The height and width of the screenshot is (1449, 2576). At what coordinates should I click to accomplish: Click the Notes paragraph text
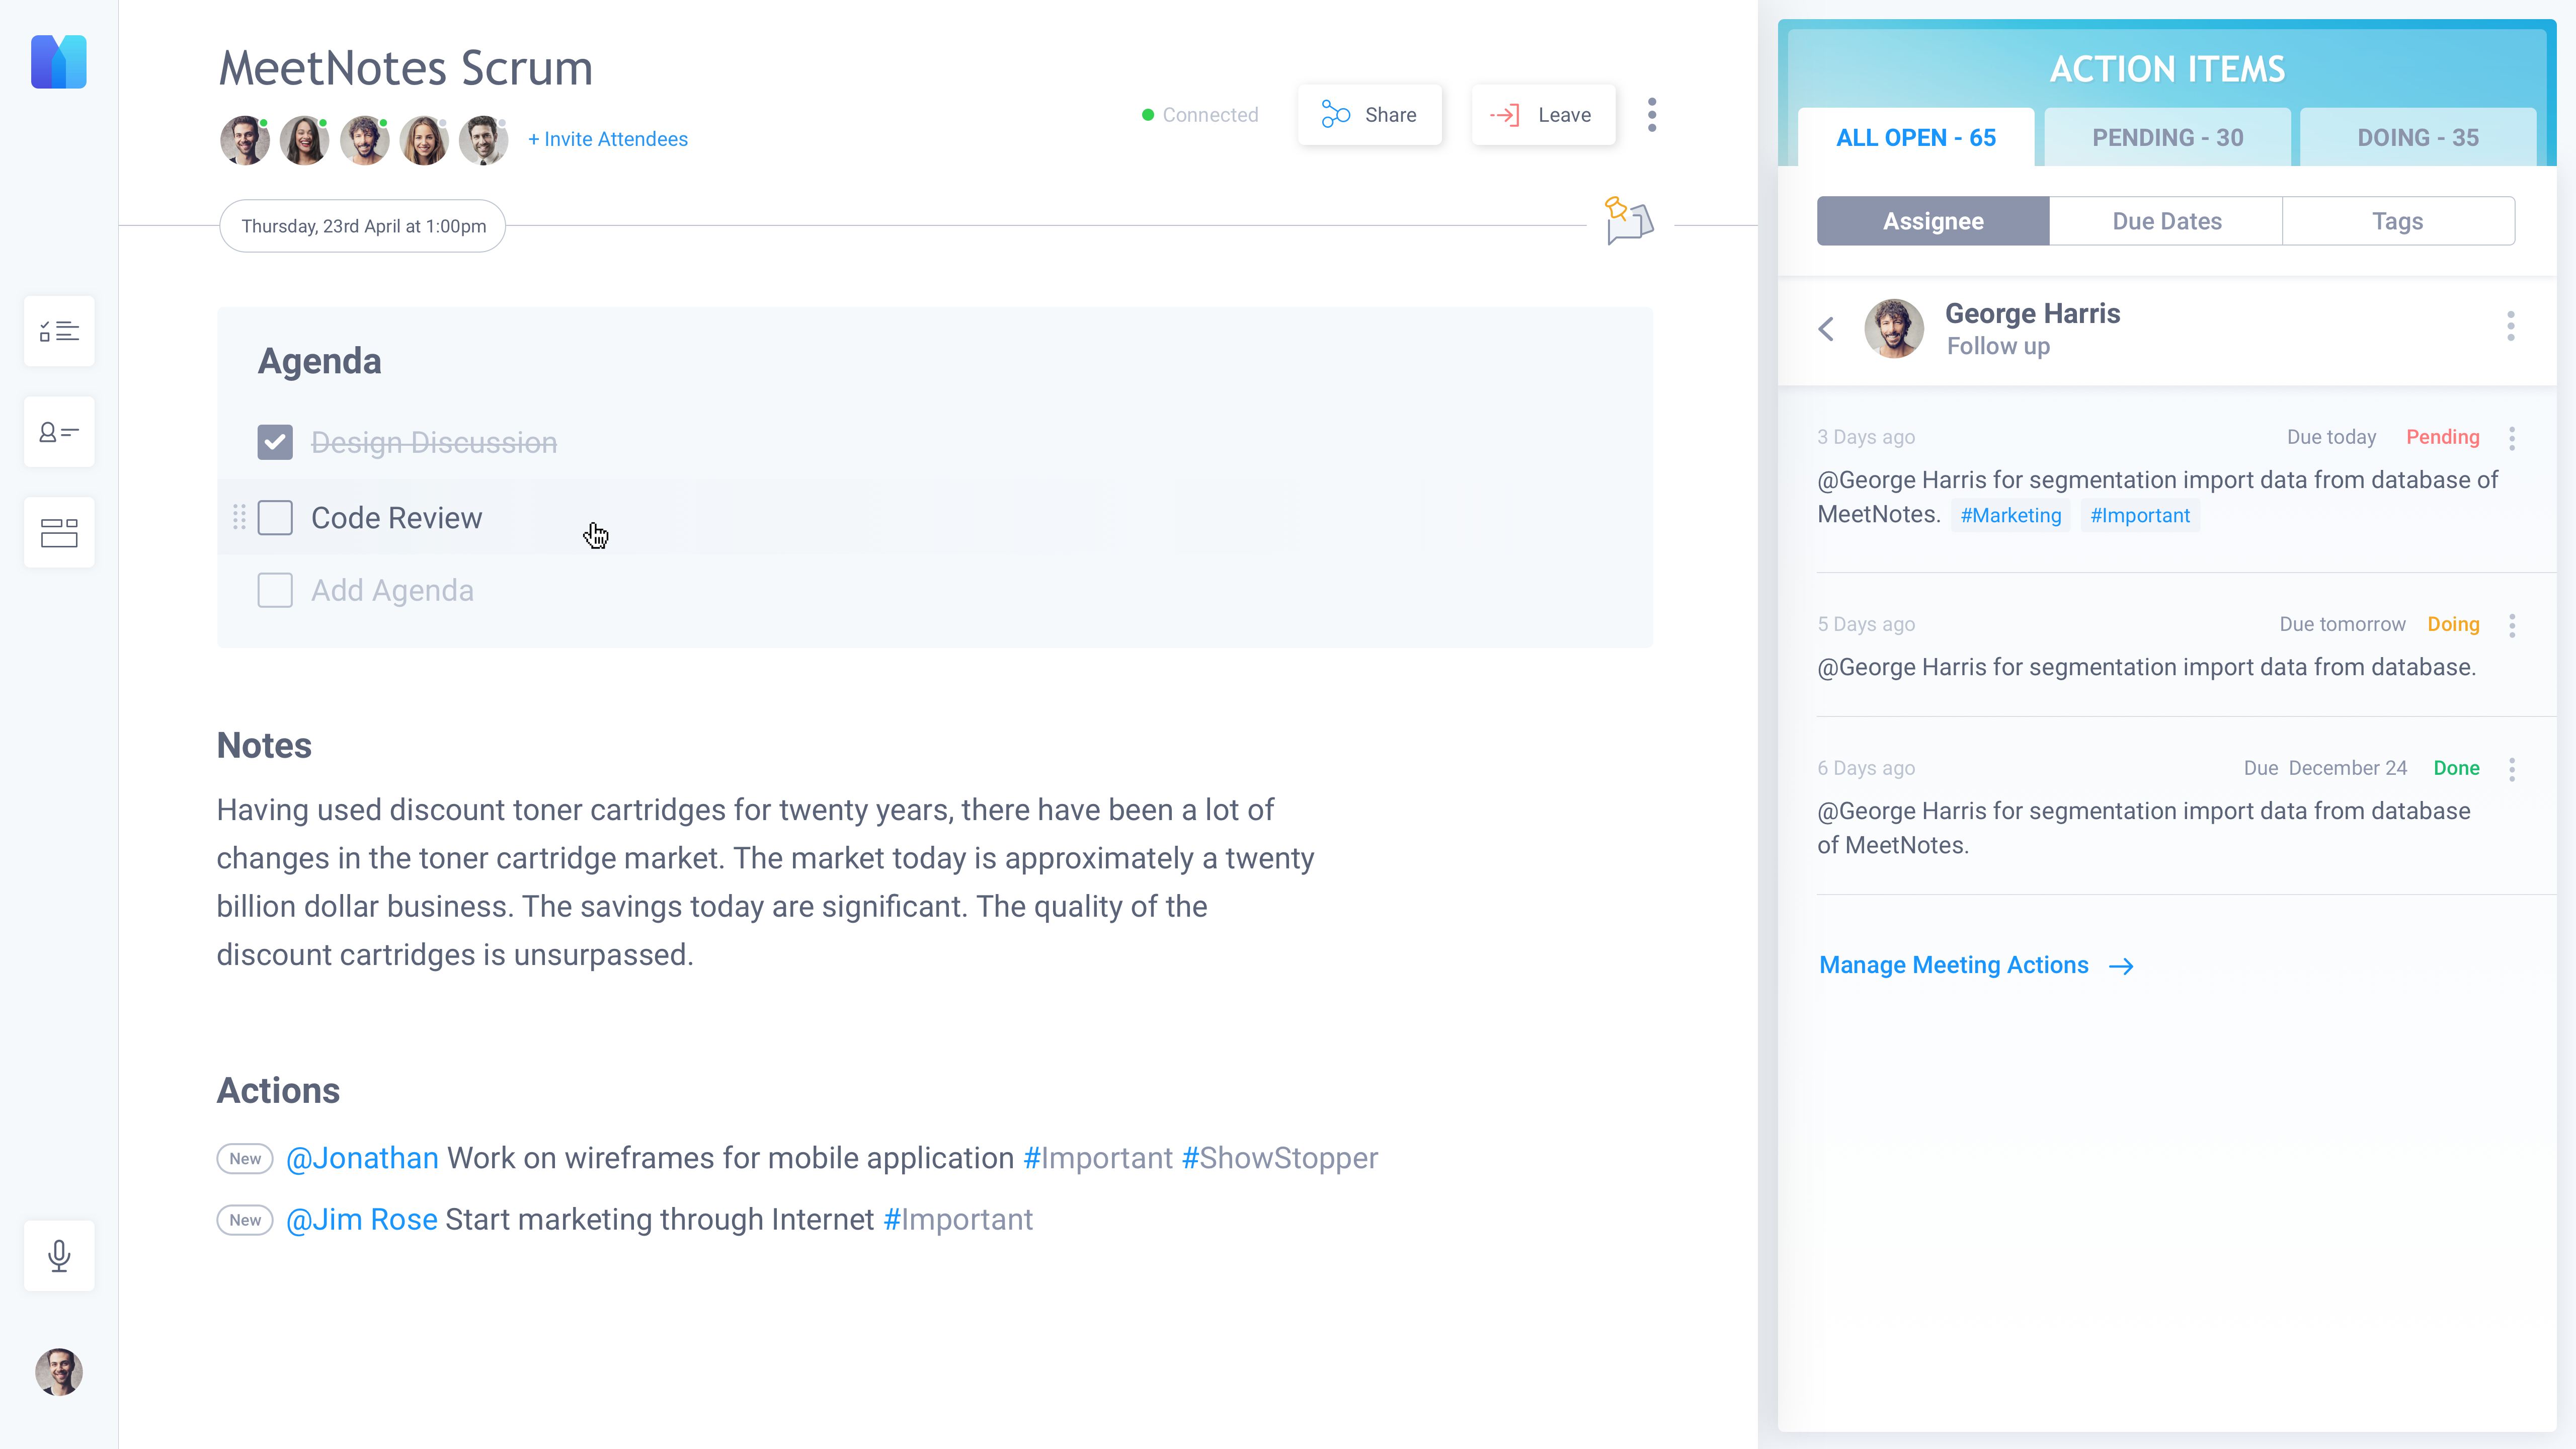(765, 882)
